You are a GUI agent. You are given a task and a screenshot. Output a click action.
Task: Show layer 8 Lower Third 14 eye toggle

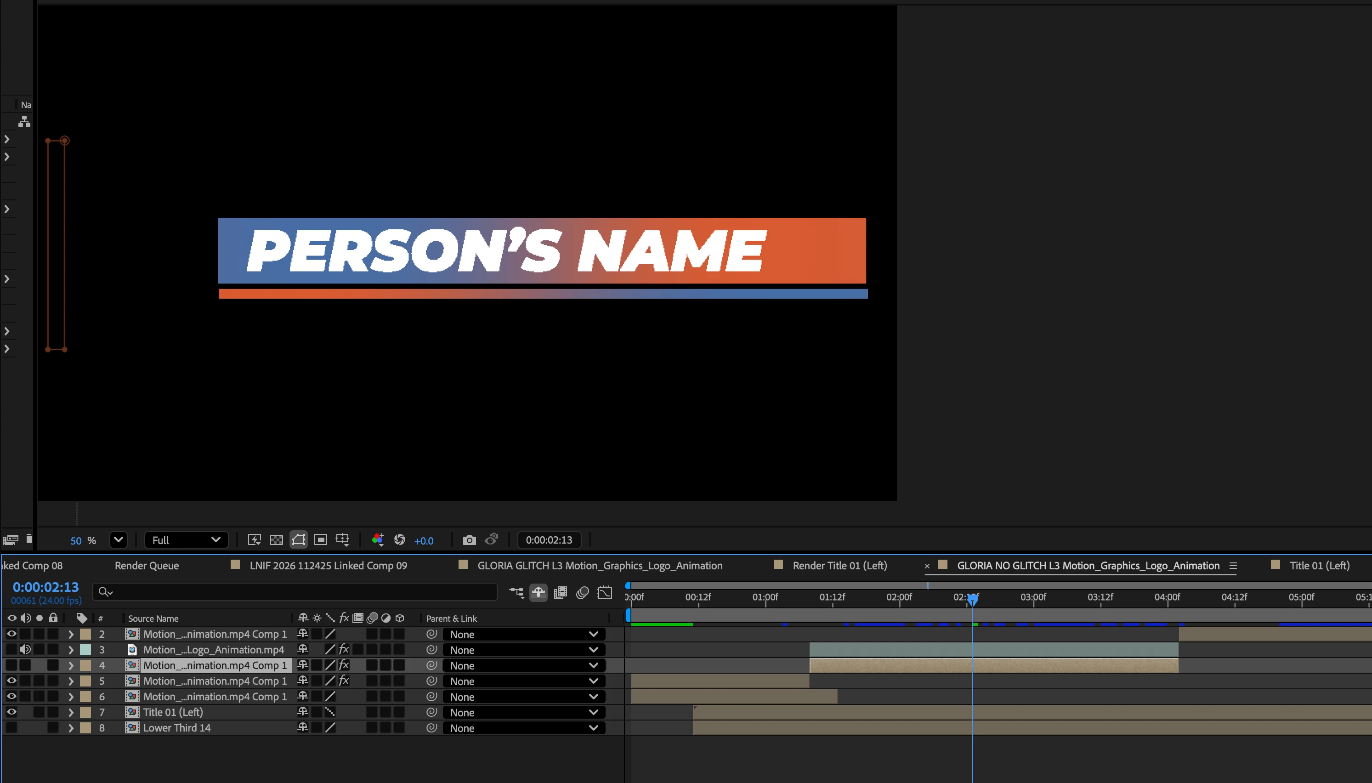tap(11, 727)
